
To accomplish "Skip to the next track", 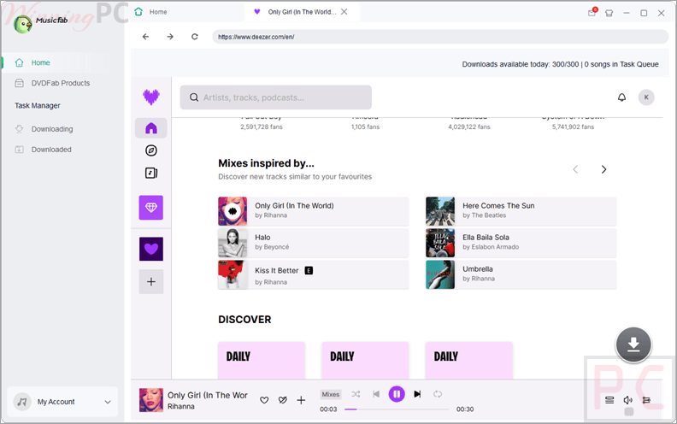I will tap(417, 394).
